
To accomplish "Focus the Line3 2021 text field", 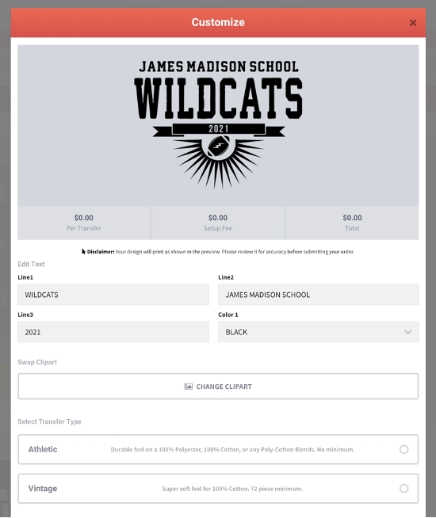I will pos(113,332).
